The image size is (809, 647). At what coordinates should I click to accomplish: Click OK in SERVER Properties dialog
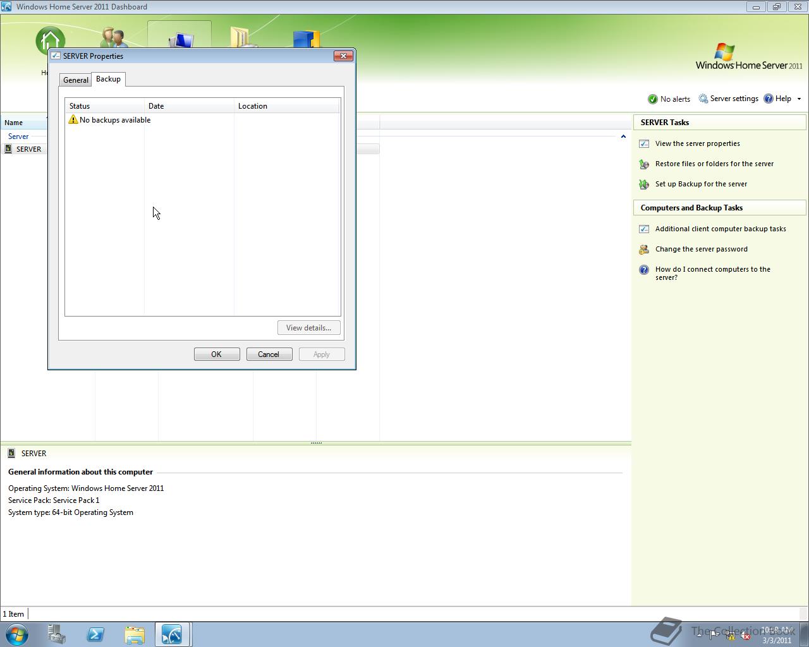pyautogui.click(x=217, y=354)
